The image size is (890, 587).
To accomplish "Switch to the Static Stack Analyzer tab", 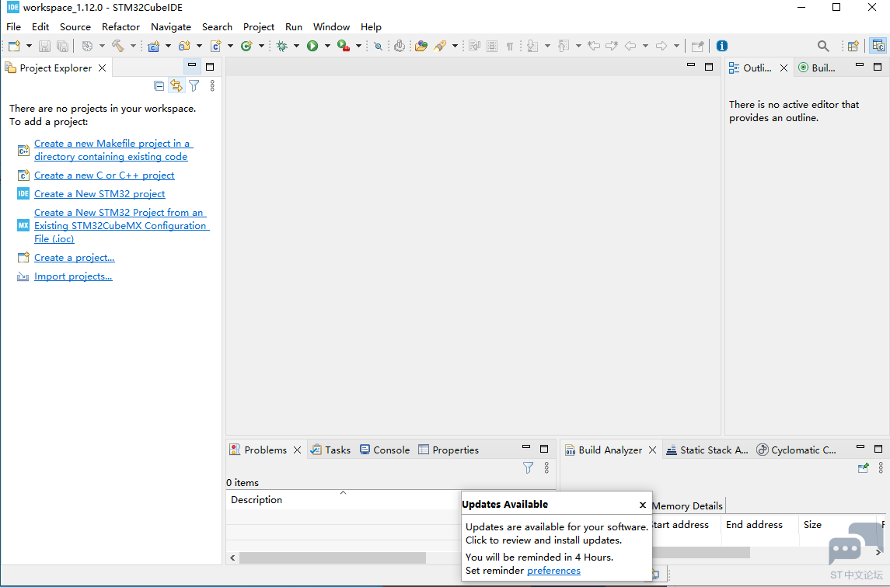I will pos(707,450).
